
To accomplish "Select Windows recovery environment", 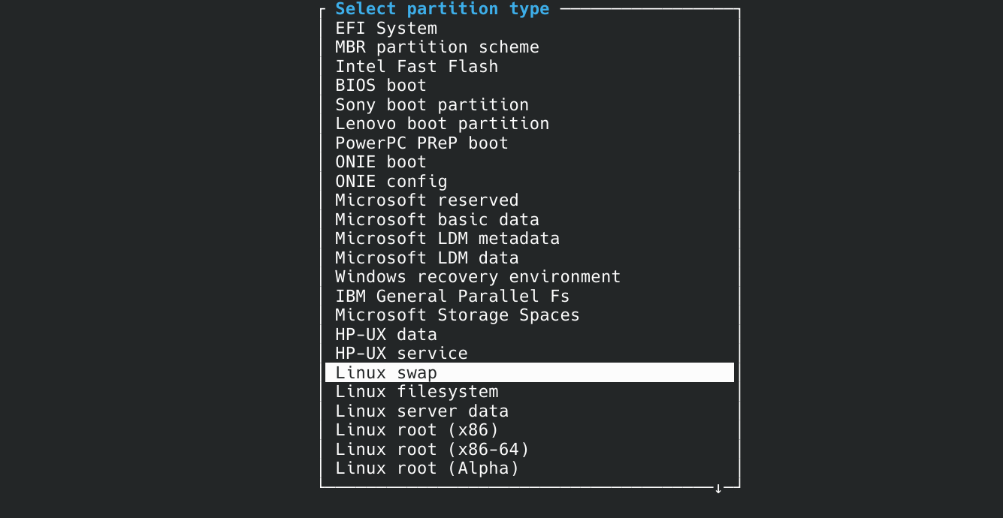I will [478, 276].
